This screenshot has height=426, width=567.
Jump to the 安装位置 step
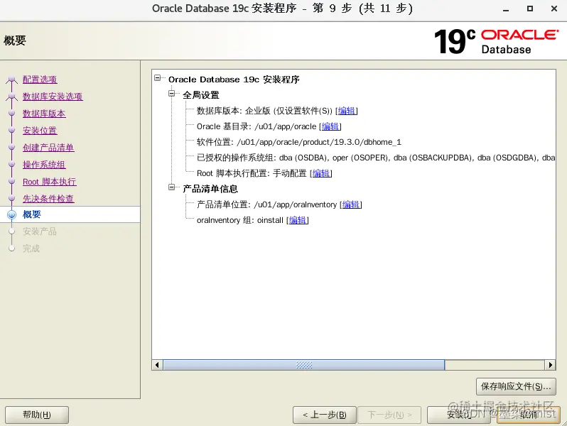pyautogui.click(x=40, y=131)
